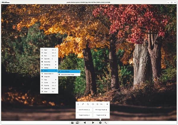Click the settings gear icon in bottom bar
178x125 pixels.
[x=100, y=123]
